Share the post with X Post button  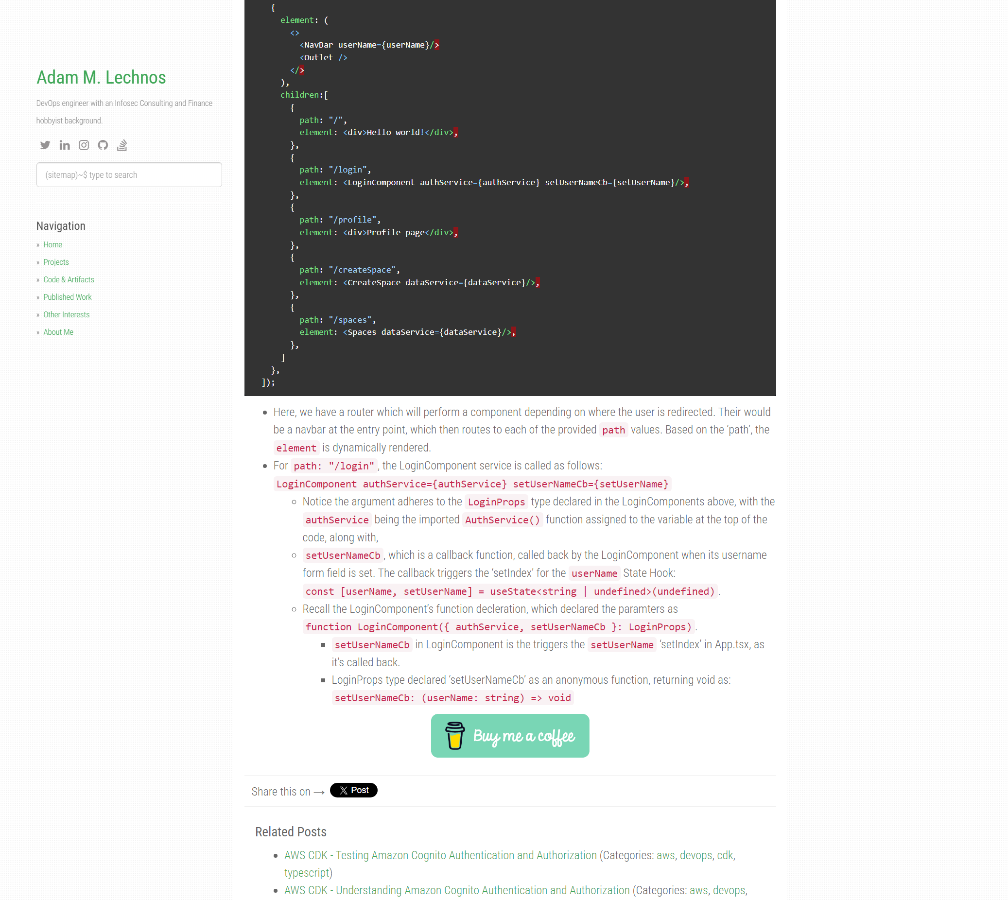click(x=353, y=790)
